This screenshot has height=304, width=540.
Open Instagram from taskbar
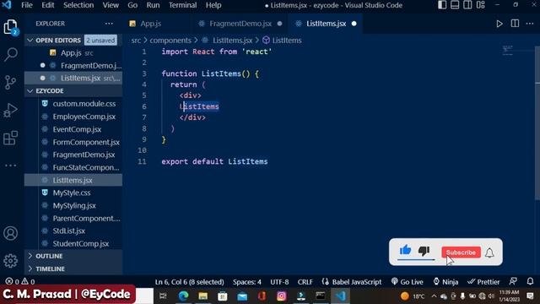(281, 296)
